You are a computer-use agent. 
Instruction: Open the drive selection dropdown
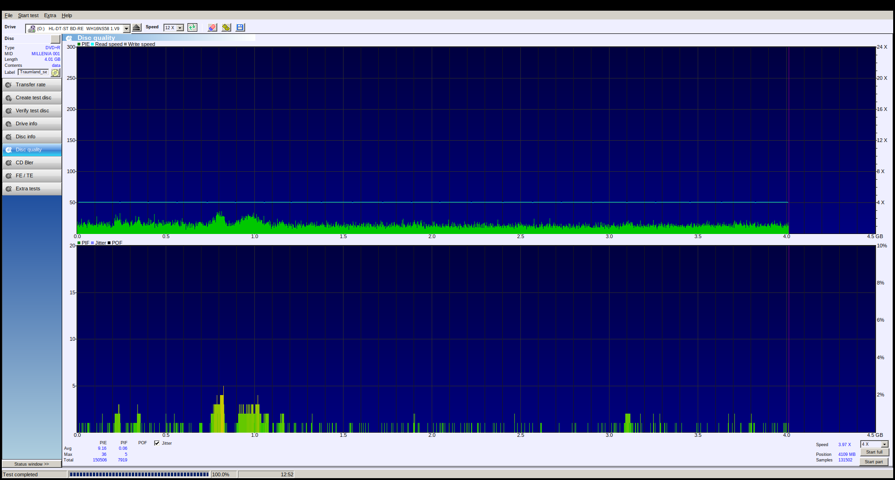pyautogui.click(x=126, y=28)
